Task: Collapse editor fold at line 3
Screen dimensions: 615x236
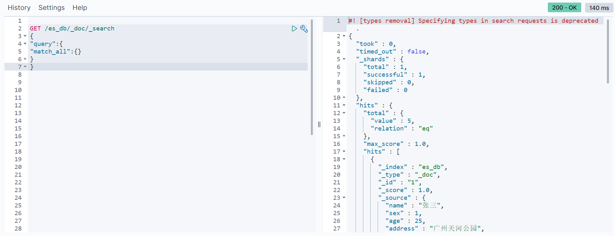Action: coord(25,36)
